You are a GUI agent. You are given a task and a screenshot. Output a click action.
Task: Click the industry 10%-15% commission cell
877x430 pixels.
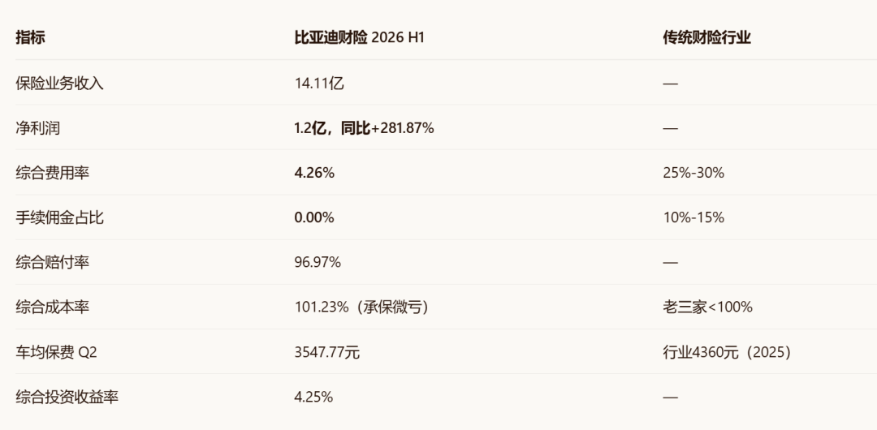click(693, 217)
